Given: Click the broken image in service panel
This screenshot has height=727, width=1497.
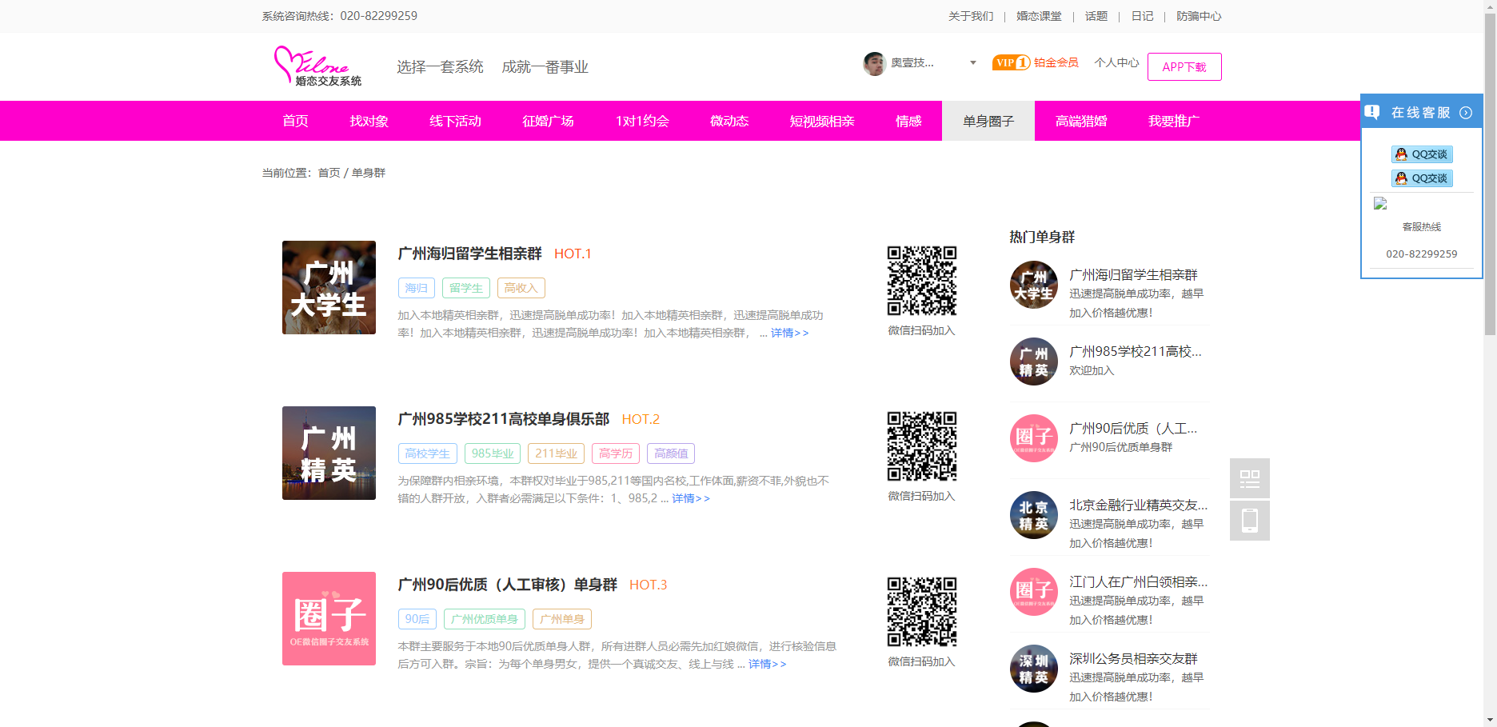Looking at the screenshot, I should click(x=1380, y=203).
